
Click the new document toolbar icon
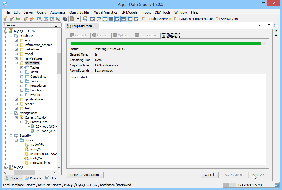72,18
